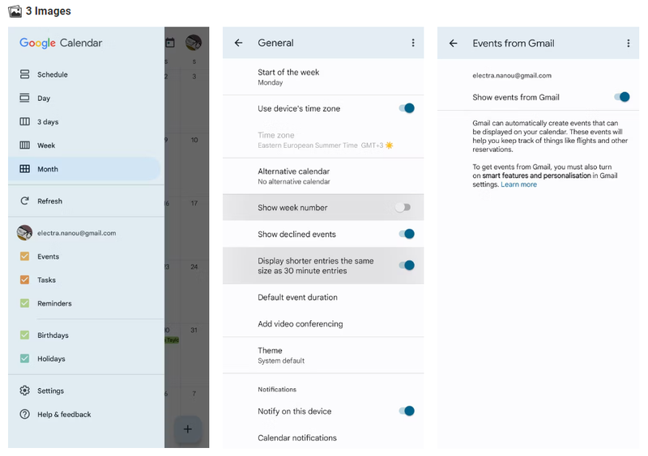Pick the Week view icon
Screen dimensions: 648x456
25,145
